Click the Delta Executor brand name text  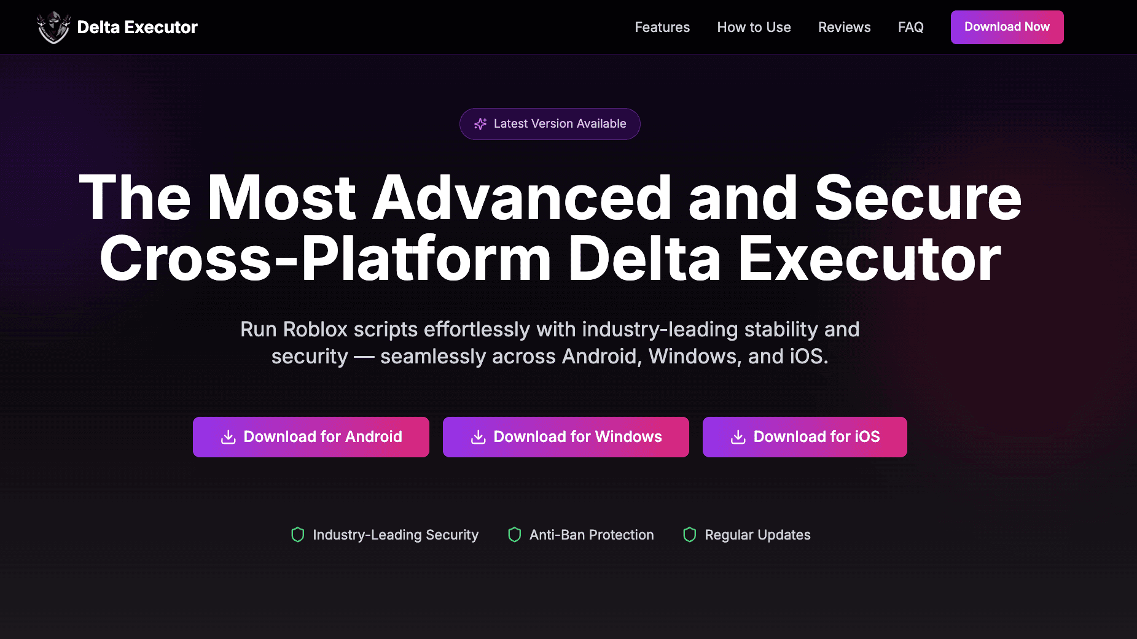point(137,26)
